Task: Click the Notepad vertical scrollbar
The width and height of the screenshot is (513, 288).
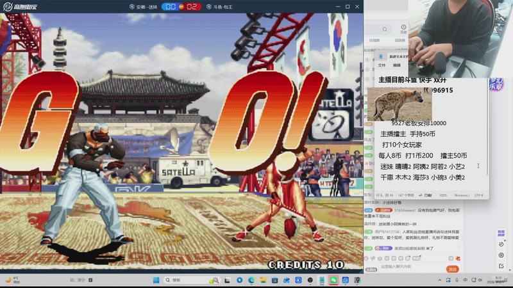Action: [487, 127]
